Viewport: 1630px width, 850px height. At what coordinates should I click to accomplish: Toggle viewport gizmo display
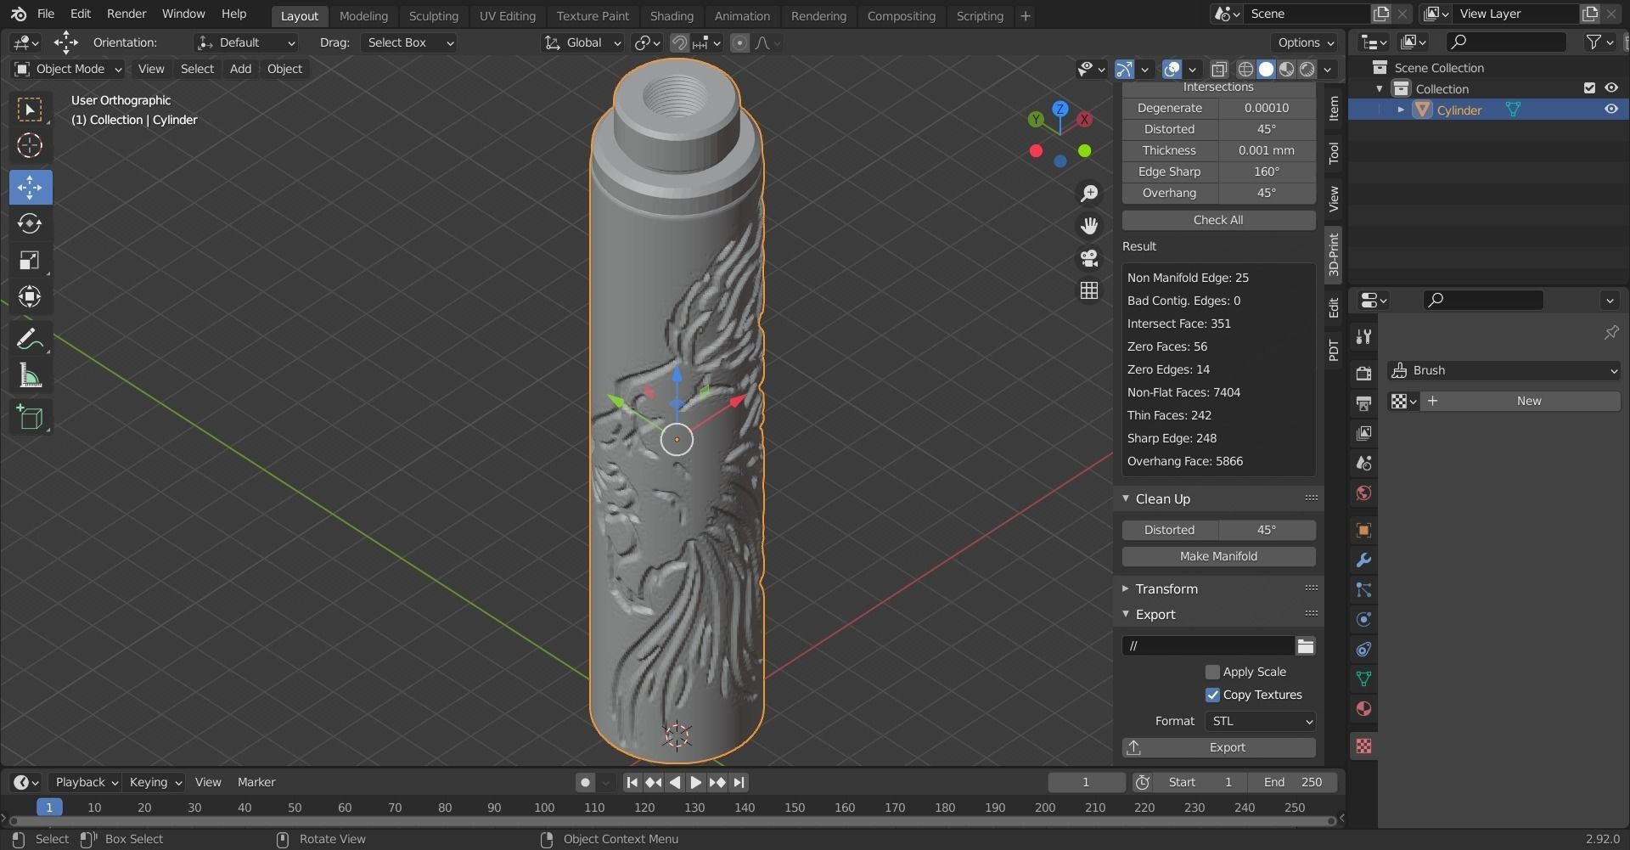(1124, 69)
